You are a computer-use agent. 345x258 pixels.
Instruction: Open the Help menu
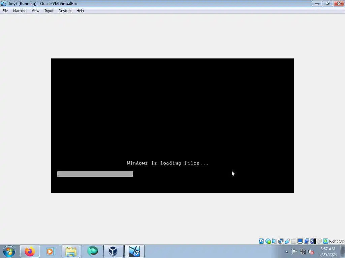[80, 11]
